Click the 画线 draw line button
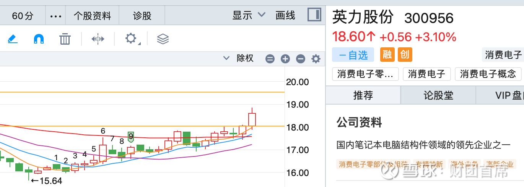This screenshot has width=524, height=187. coord(285,15)
